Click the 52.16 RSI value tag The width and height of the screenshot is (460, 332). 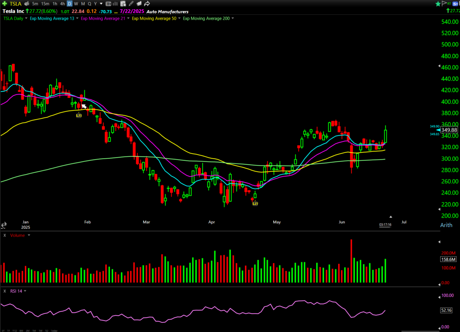446,310
